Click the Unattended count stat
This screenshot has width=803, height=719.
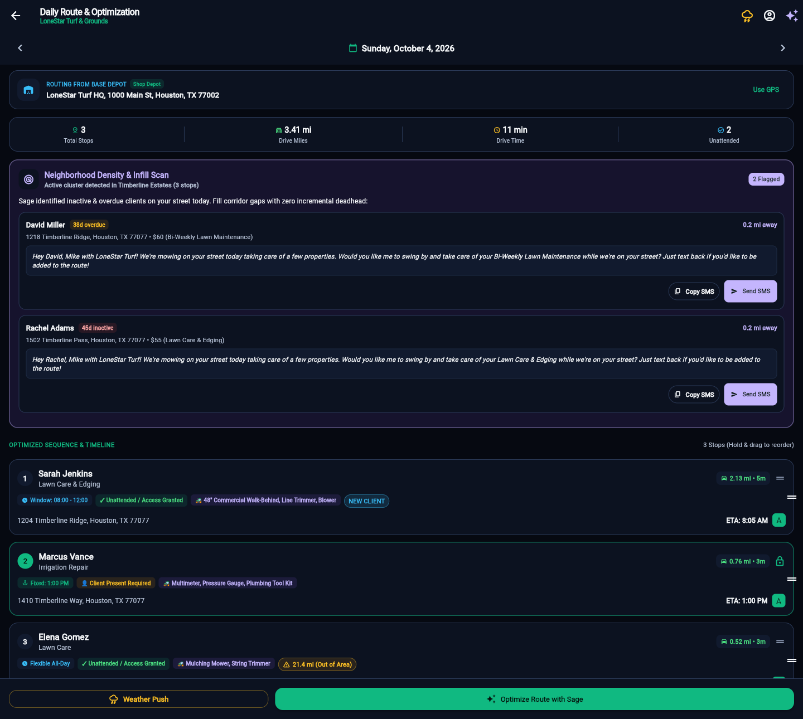pyautogui.click(x=724, y=134)
